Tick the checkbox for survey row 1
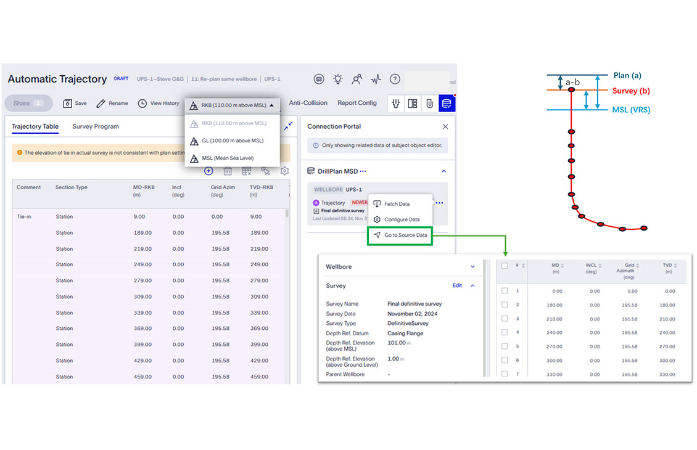The image size is (697, 450). [505, 290]
